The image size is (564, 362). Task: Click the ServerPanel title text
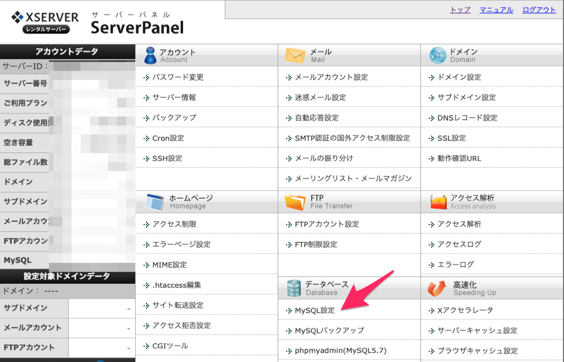(137, 27)
